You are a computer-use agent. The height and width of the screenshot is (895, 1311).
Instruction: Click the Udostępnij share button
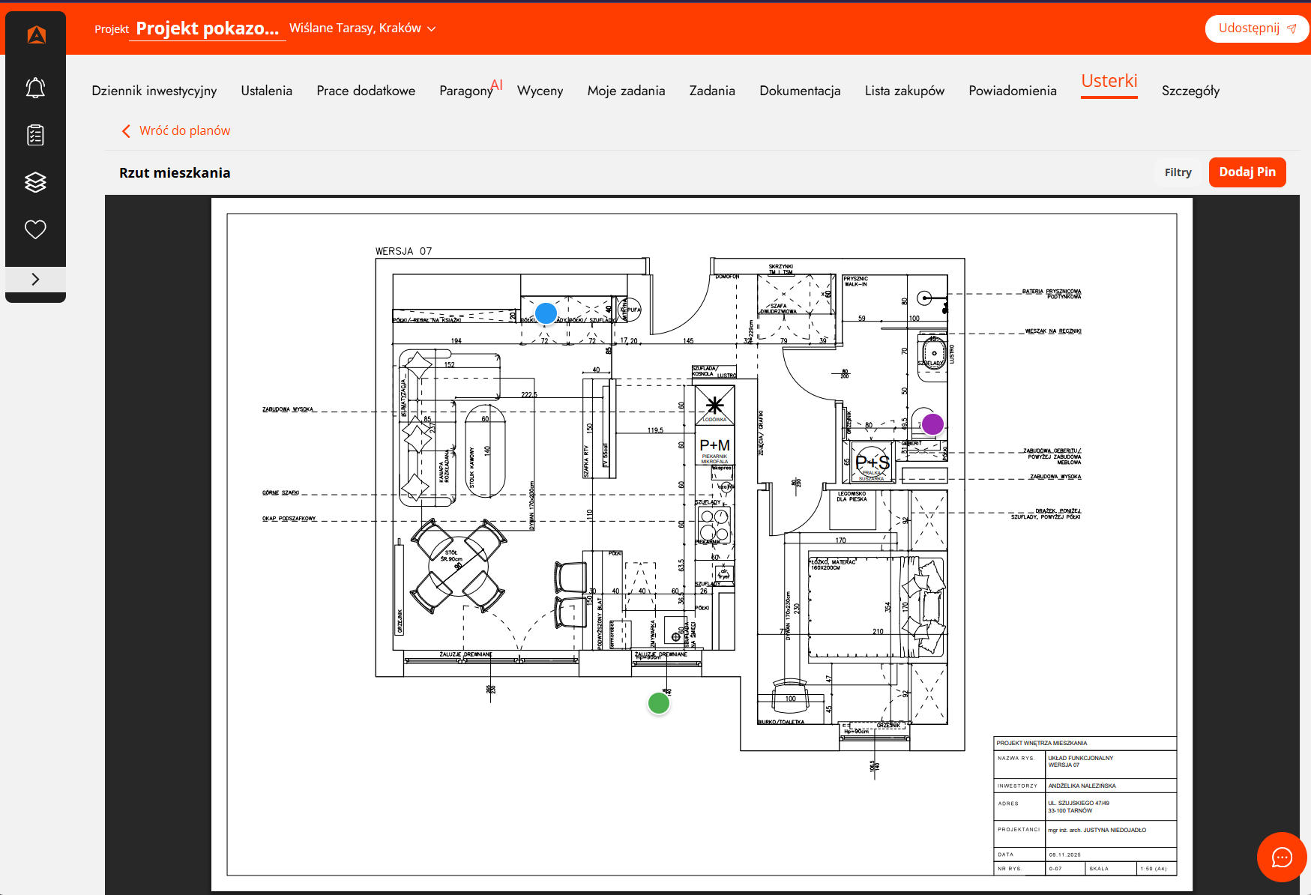point(1257,28)
